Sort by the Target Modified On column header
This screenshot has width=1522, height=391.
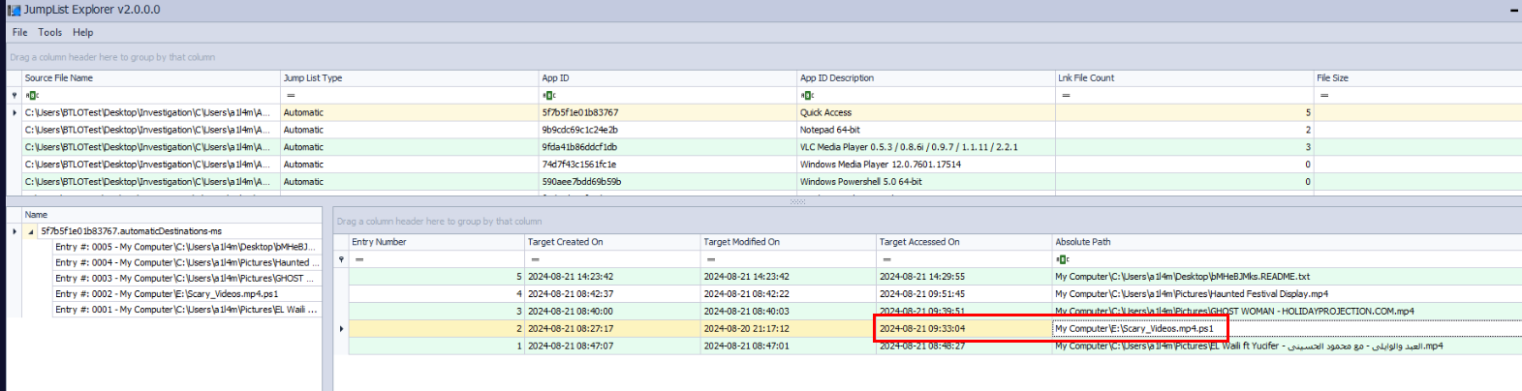[x=741, y=242]
